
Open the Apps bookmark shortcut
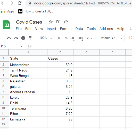8,11
